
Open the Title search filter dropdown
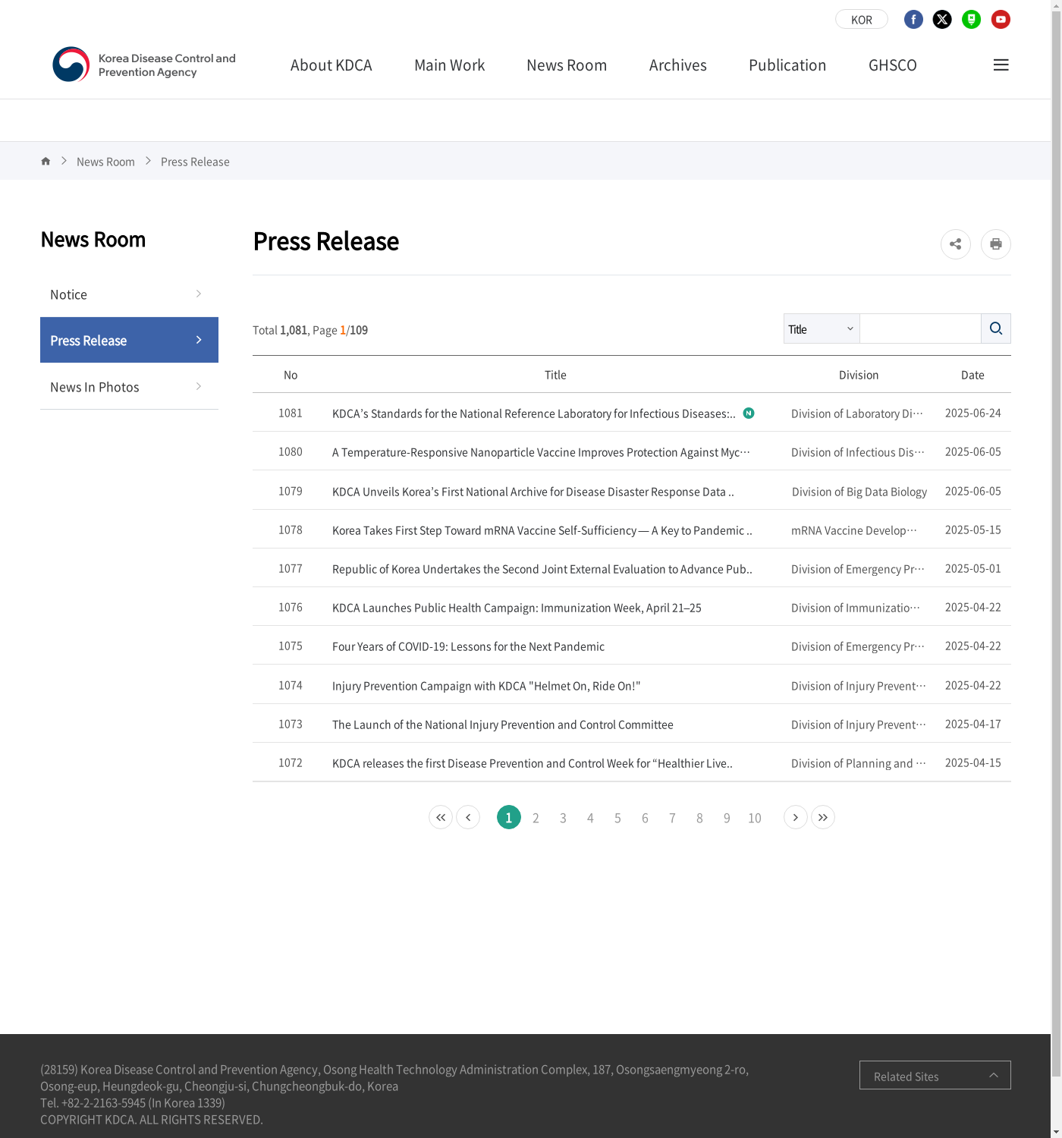(821, 329)
